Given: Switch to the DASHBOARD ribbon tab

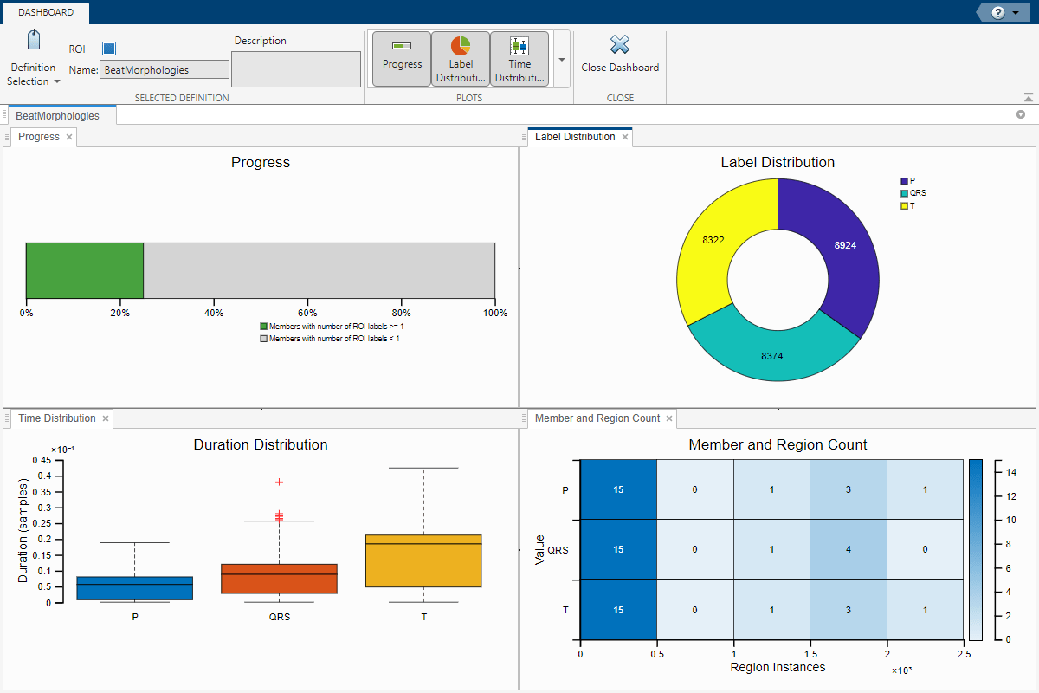Looking at the screenshot, I should 46,12.
